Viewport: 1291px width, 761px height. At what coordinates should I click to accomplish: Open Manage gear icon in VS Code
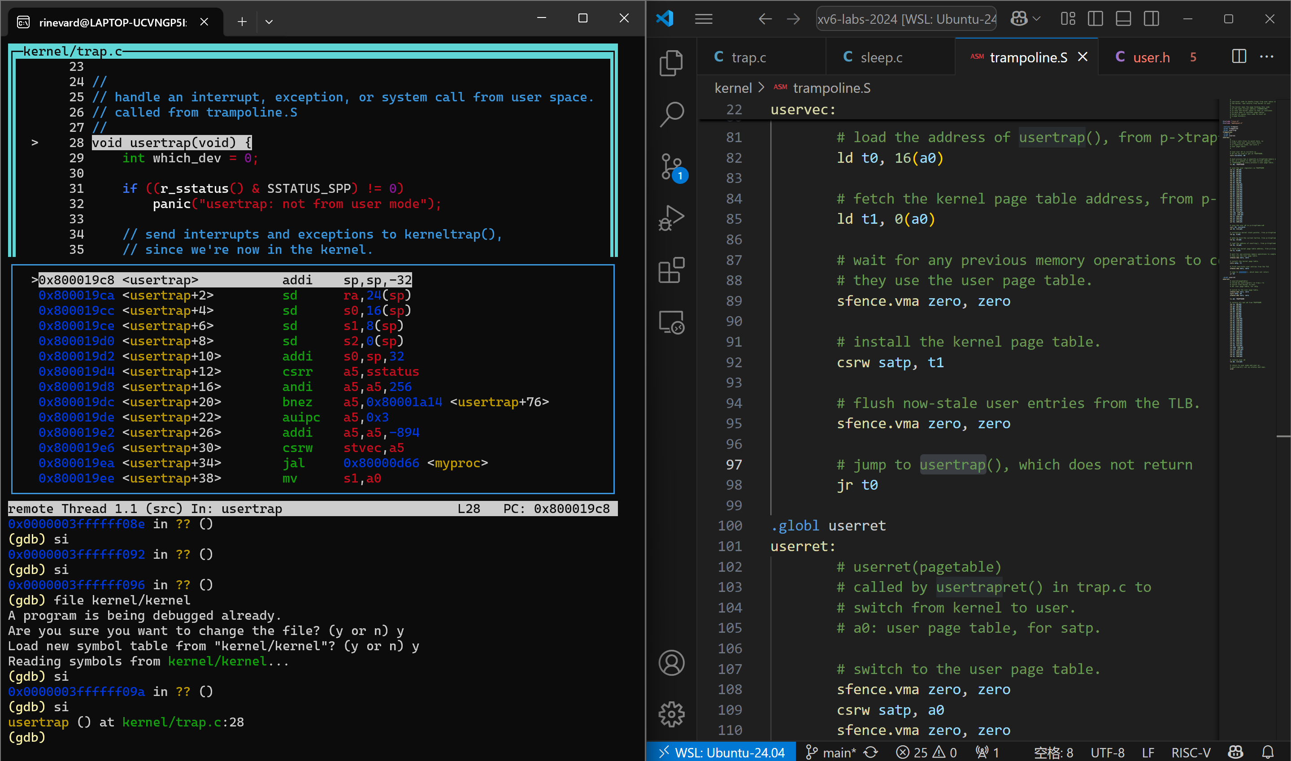pyautogui.click(x=671, y=714)
